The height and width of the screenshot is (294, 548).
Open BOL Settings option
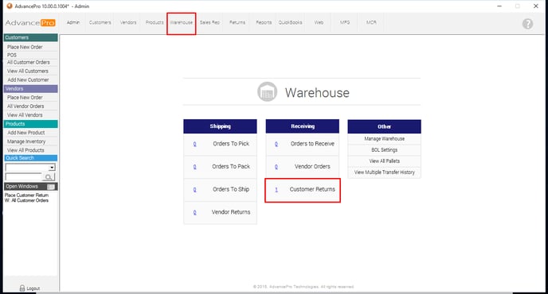tap(384, 150)
